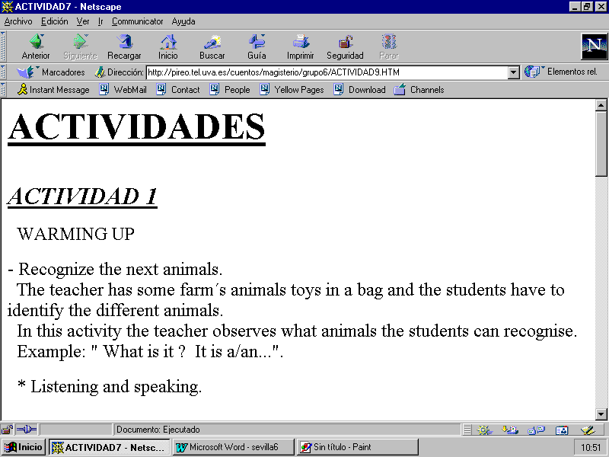The width and height of the screenshot is (609, 457).
Task: Open the Marcadores bookmarks menu
Action: [x=51, y=72]
